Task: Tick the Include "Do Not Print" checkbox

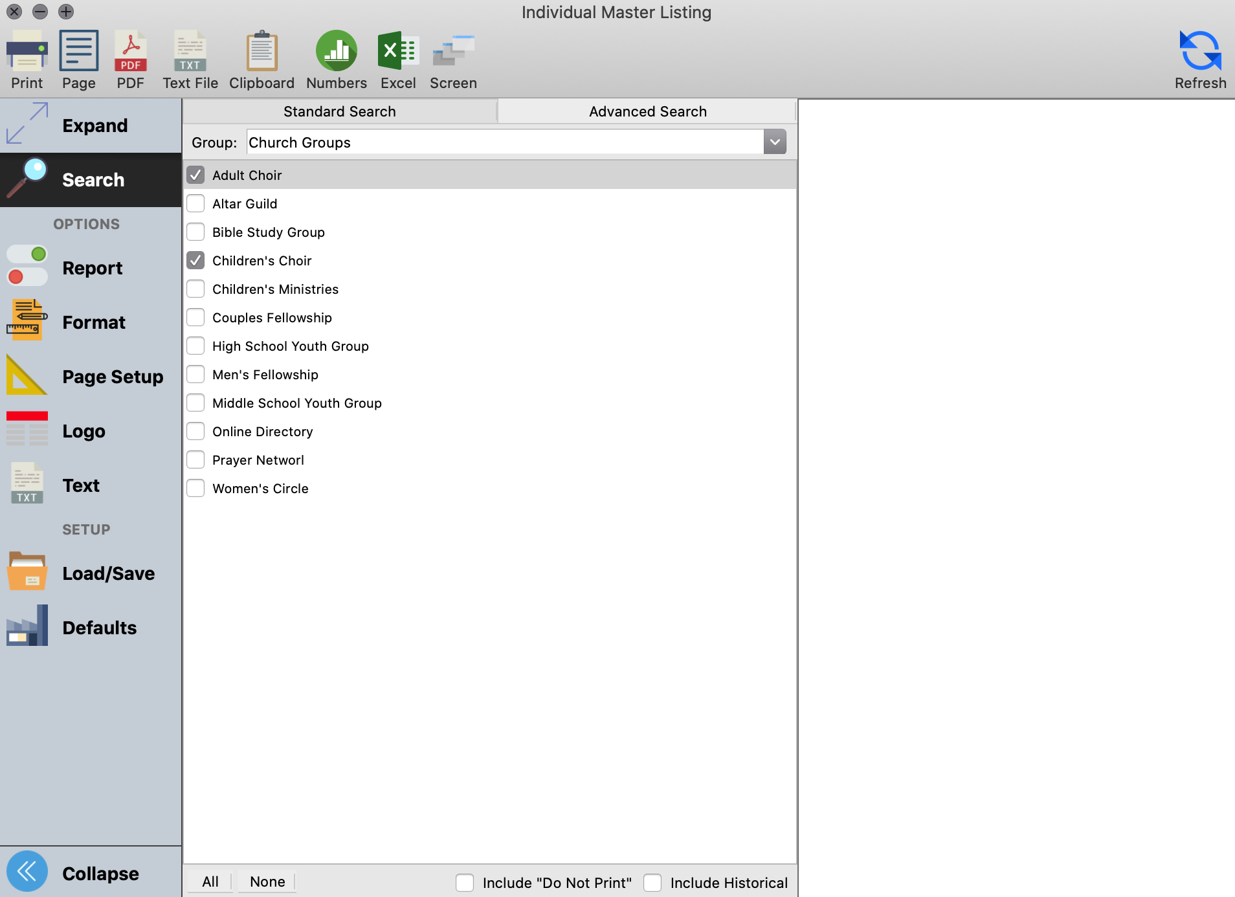Action: 465,883
